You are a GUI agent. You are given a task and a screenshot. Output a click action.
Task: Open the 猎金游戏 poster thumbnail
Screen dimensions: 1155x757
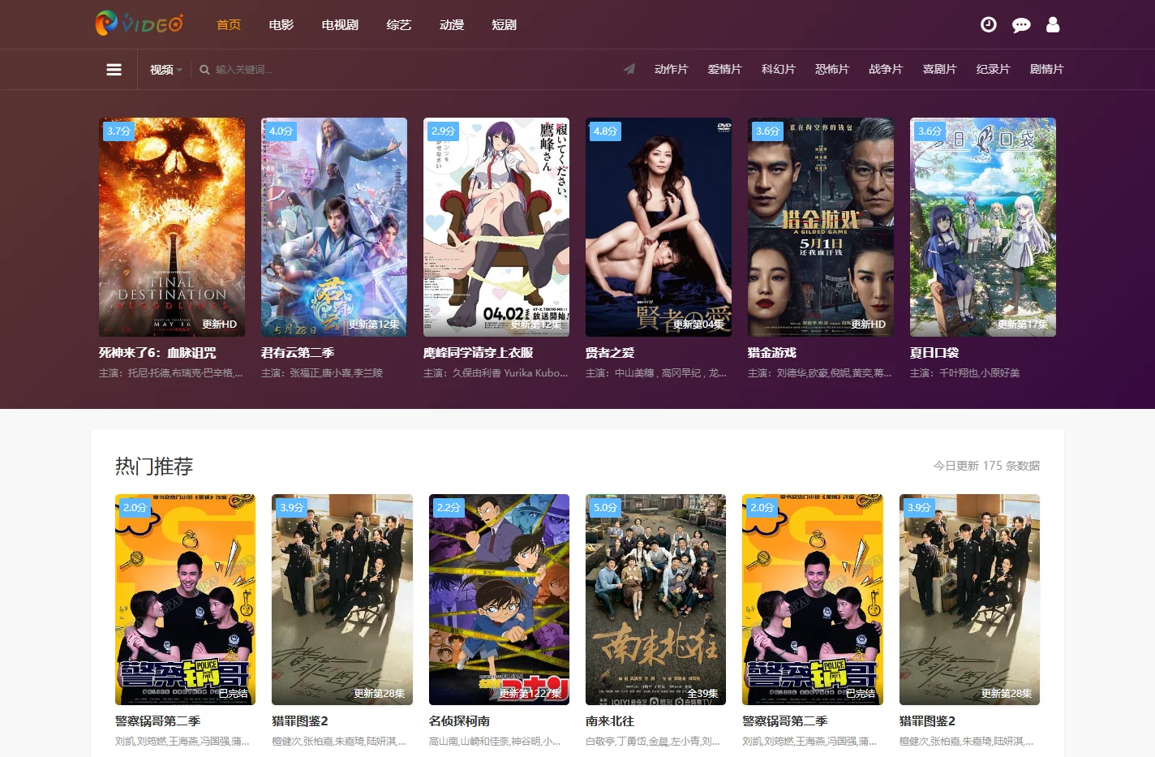coord(821,227)
